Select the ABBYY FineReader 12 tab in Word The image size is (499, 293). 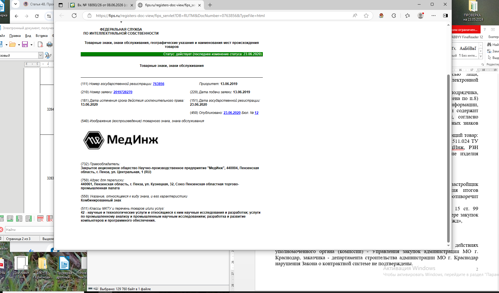(x=467, y=37)
